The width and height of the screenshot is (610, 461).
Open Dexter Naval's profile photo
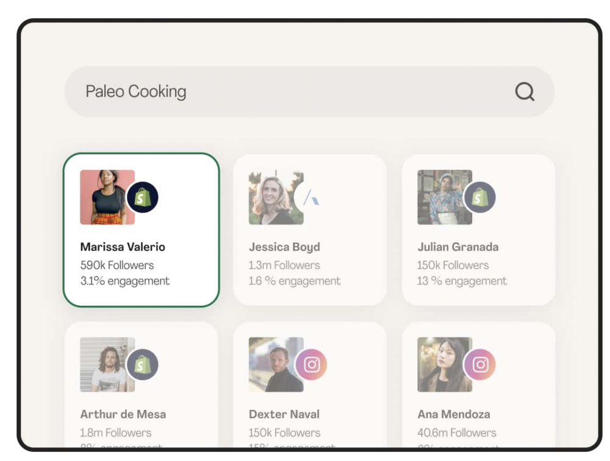click(x=273, y=365)
